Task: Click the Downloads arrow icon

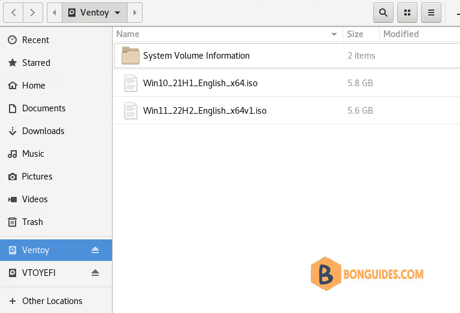Action: click(x=13, y=131)
